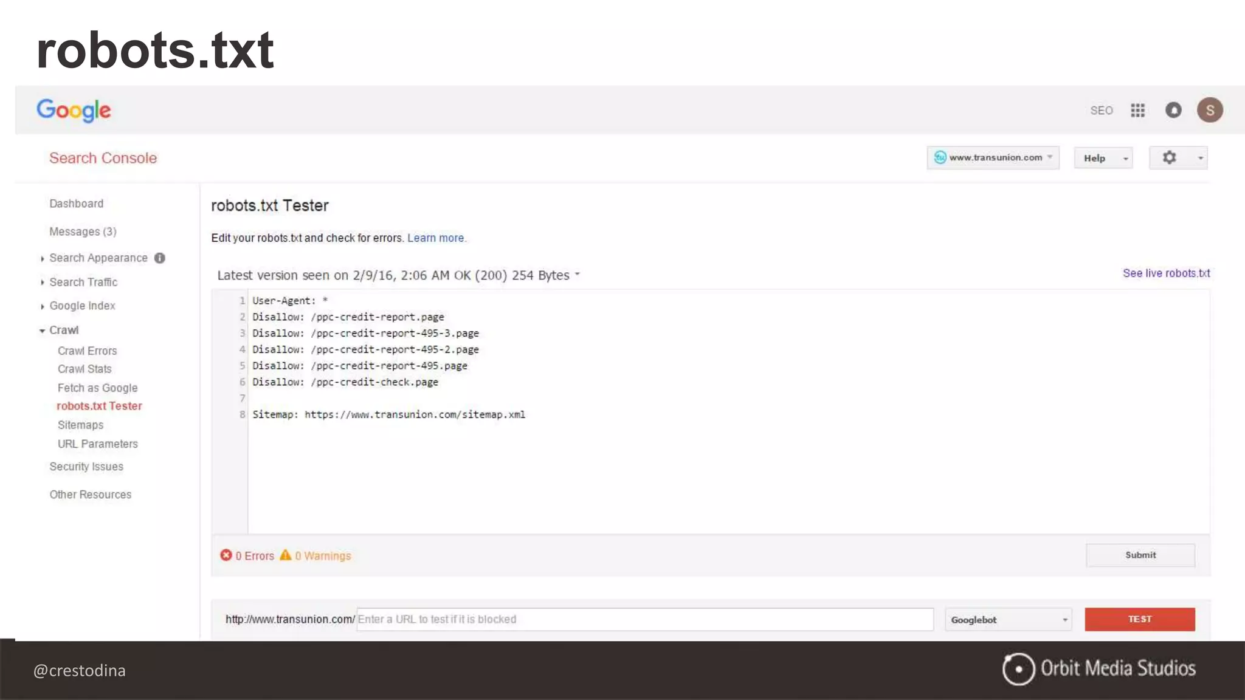Open Sitemaps in the Crawl menu
1245x700 pixels.
[x=80, y=425]
